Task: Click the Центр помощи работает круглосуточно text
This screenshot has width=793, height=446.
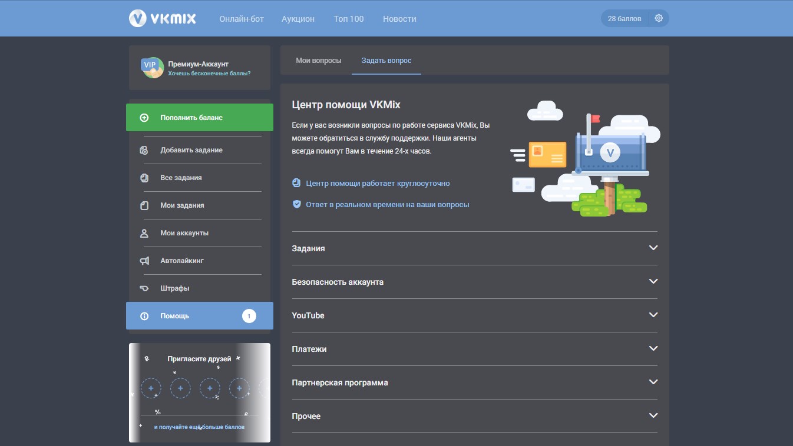Action: tap(378, 184)
